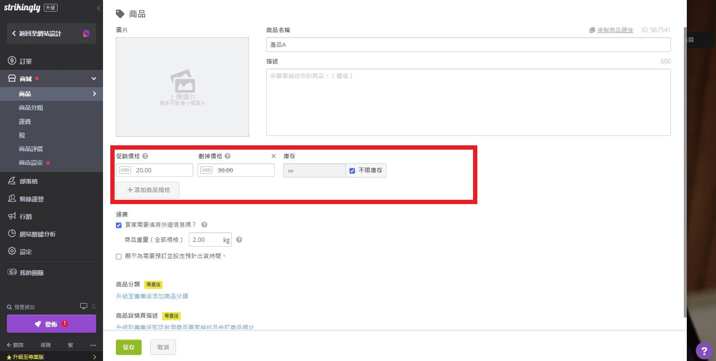
Task: Switch to desktop preview monitor icon
Action: pos(84,306)
